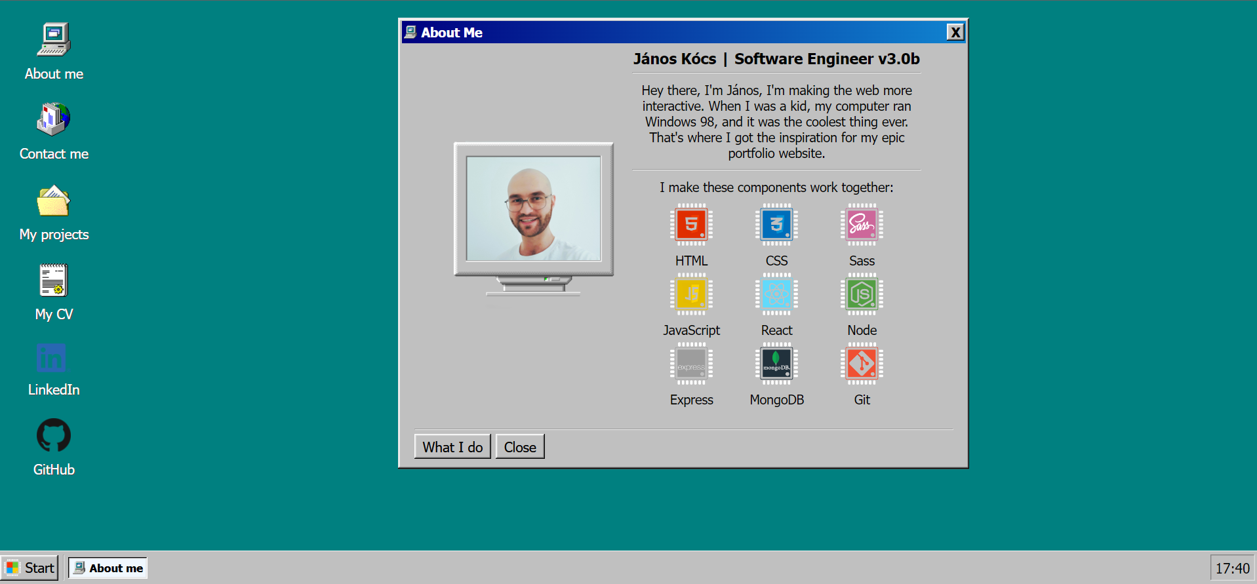This screenshot has height=584, width=1257.
Task: Click the About me taskbar button
Action: 108,568
